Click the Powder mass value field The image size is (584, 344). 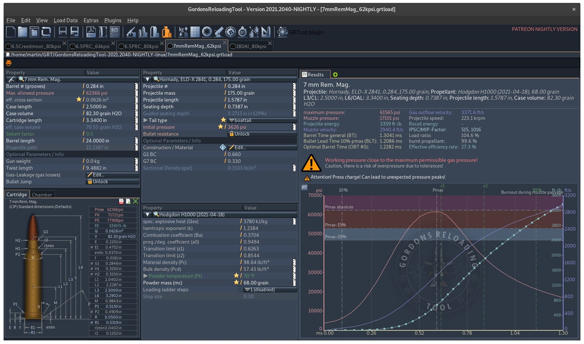[267, 283]
